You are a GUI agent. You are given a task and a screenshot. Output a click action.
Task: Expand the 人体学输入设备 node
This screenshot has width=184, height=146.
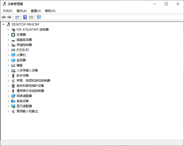tap(8, 70)
